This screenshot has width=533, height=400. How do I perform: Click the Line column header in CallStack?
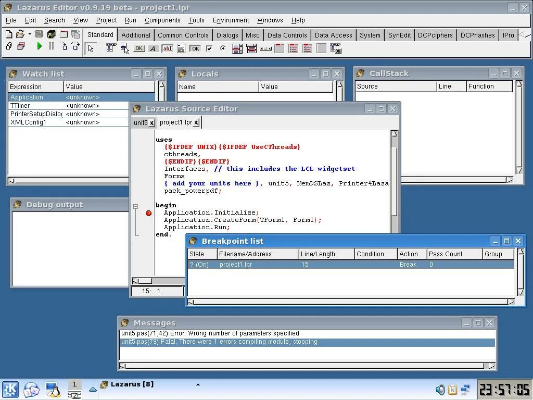[451, 86]
